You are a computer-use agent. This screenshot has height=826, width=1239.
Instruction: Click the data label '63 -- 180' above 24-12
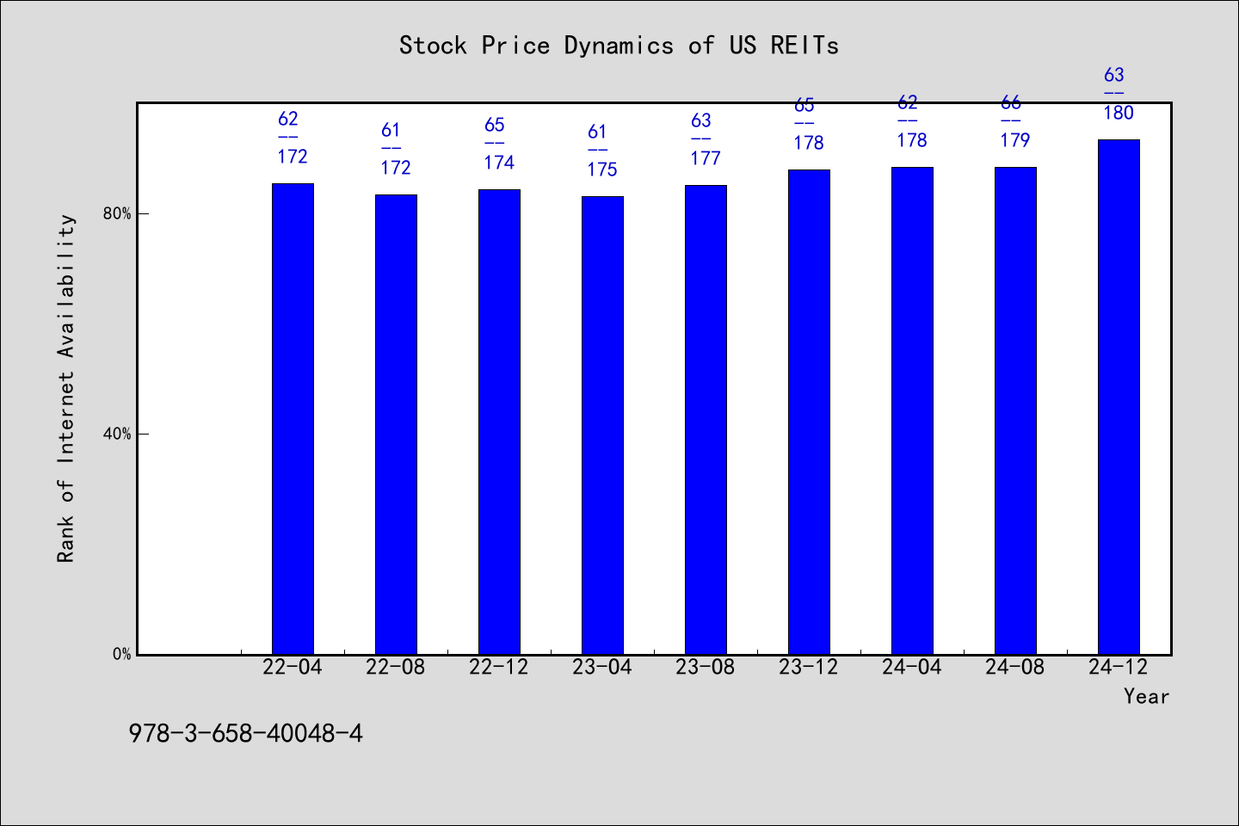pyautogui.click(x=1119, y=94)
